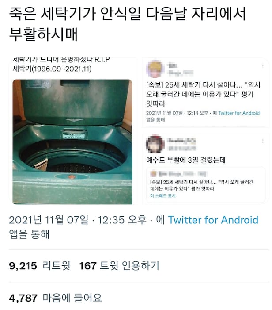
Task: View the 9,215 리트윗 list
Action: point(39,265)
